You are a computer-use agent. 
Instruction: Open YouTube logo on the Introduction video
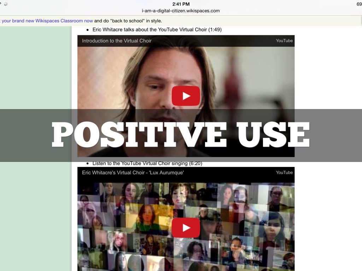coord(284,41)
